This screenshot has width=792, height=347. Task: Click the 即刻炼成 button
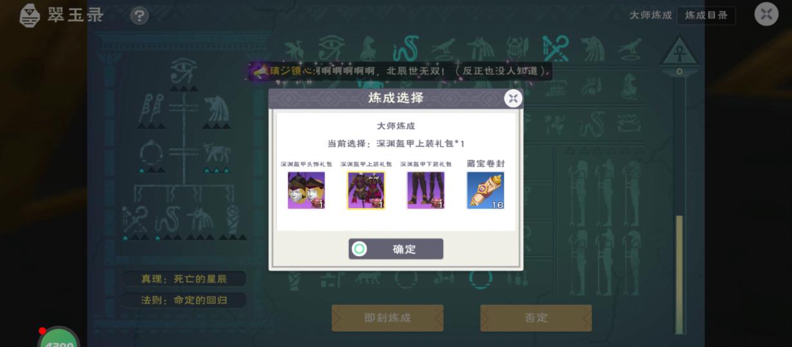(x=388, y=317)
